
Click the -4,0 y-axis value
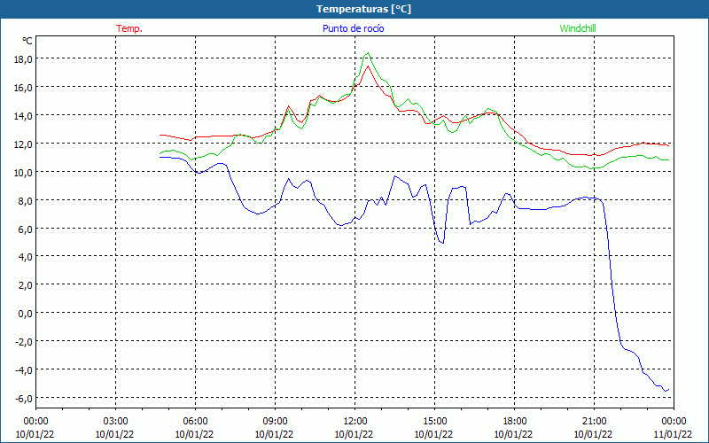coord(23,369)
